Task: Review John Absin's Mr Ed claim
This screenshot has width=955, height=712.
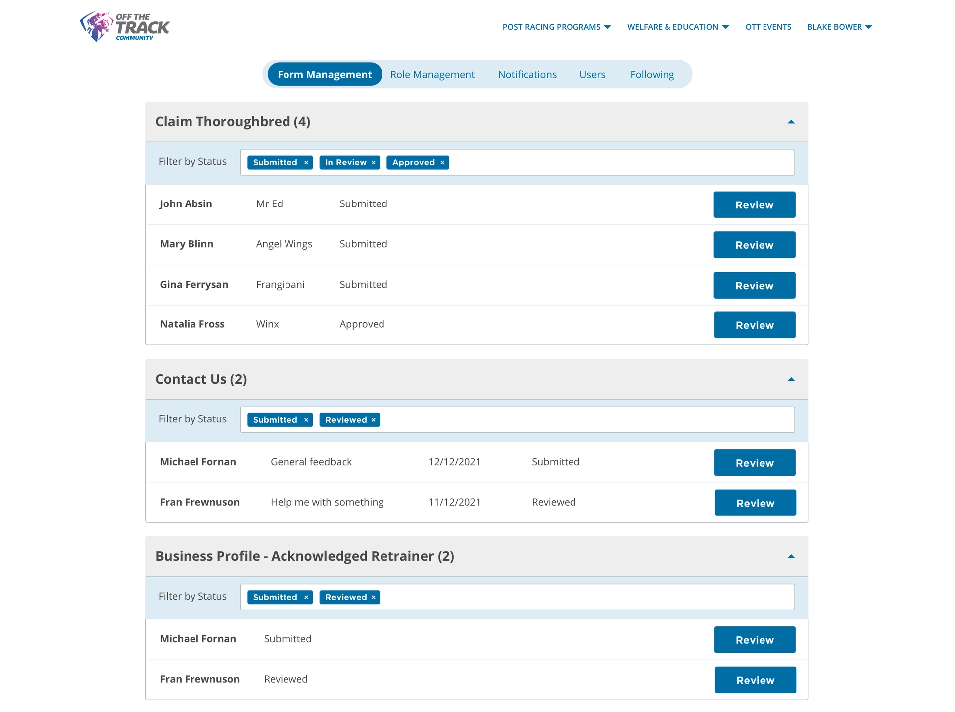Action: pos(755,205)
